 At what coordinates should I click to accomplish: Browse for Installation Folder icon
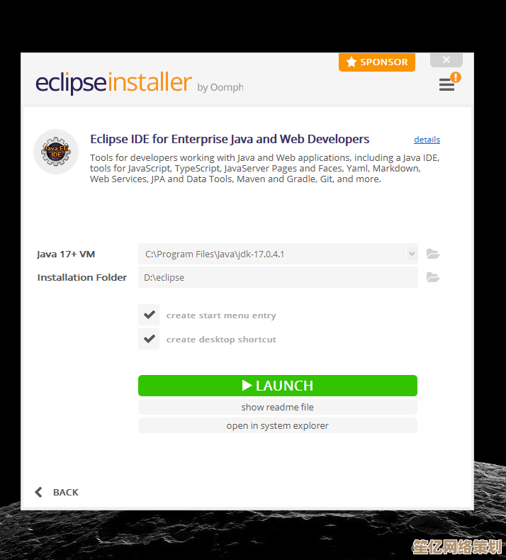[433, 277]
